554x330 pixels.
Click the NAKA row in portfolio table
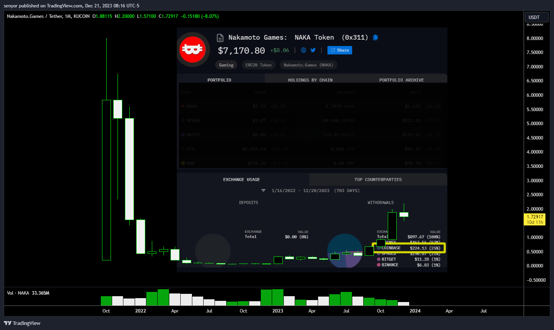click(311, 106)
